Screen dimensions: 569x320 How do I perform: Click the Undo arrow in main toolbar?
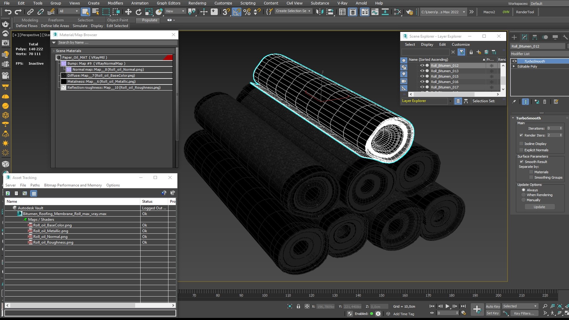[8, 12]
